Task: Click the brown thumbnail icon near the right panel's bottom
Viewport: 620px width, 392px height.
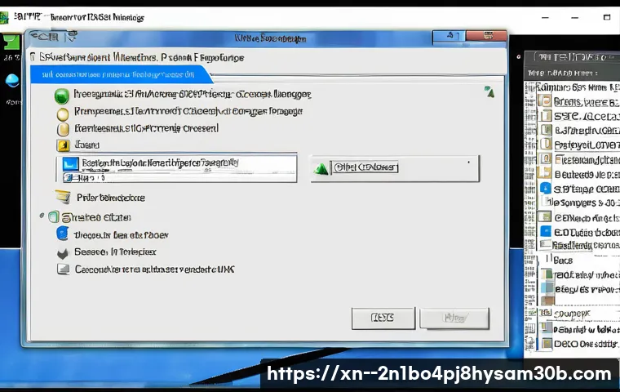Action: coord(547,301)
